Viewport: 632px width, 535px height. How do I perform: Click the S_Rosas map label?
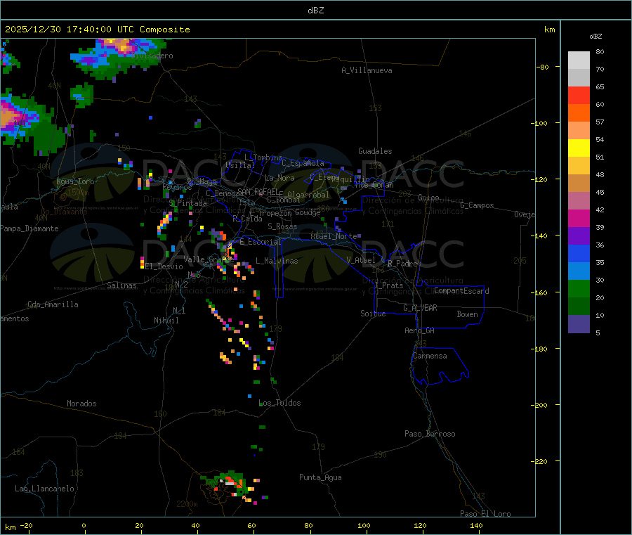point(282,226)
